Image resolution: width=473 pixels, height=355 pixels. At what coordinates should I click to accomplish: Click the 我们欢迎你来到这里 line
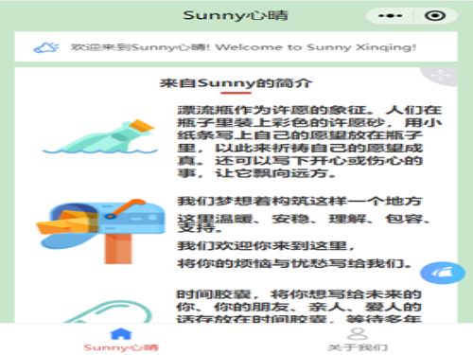coord(266,245)
